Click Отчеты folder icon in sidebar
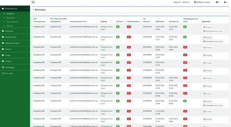 tap(3, 61)
